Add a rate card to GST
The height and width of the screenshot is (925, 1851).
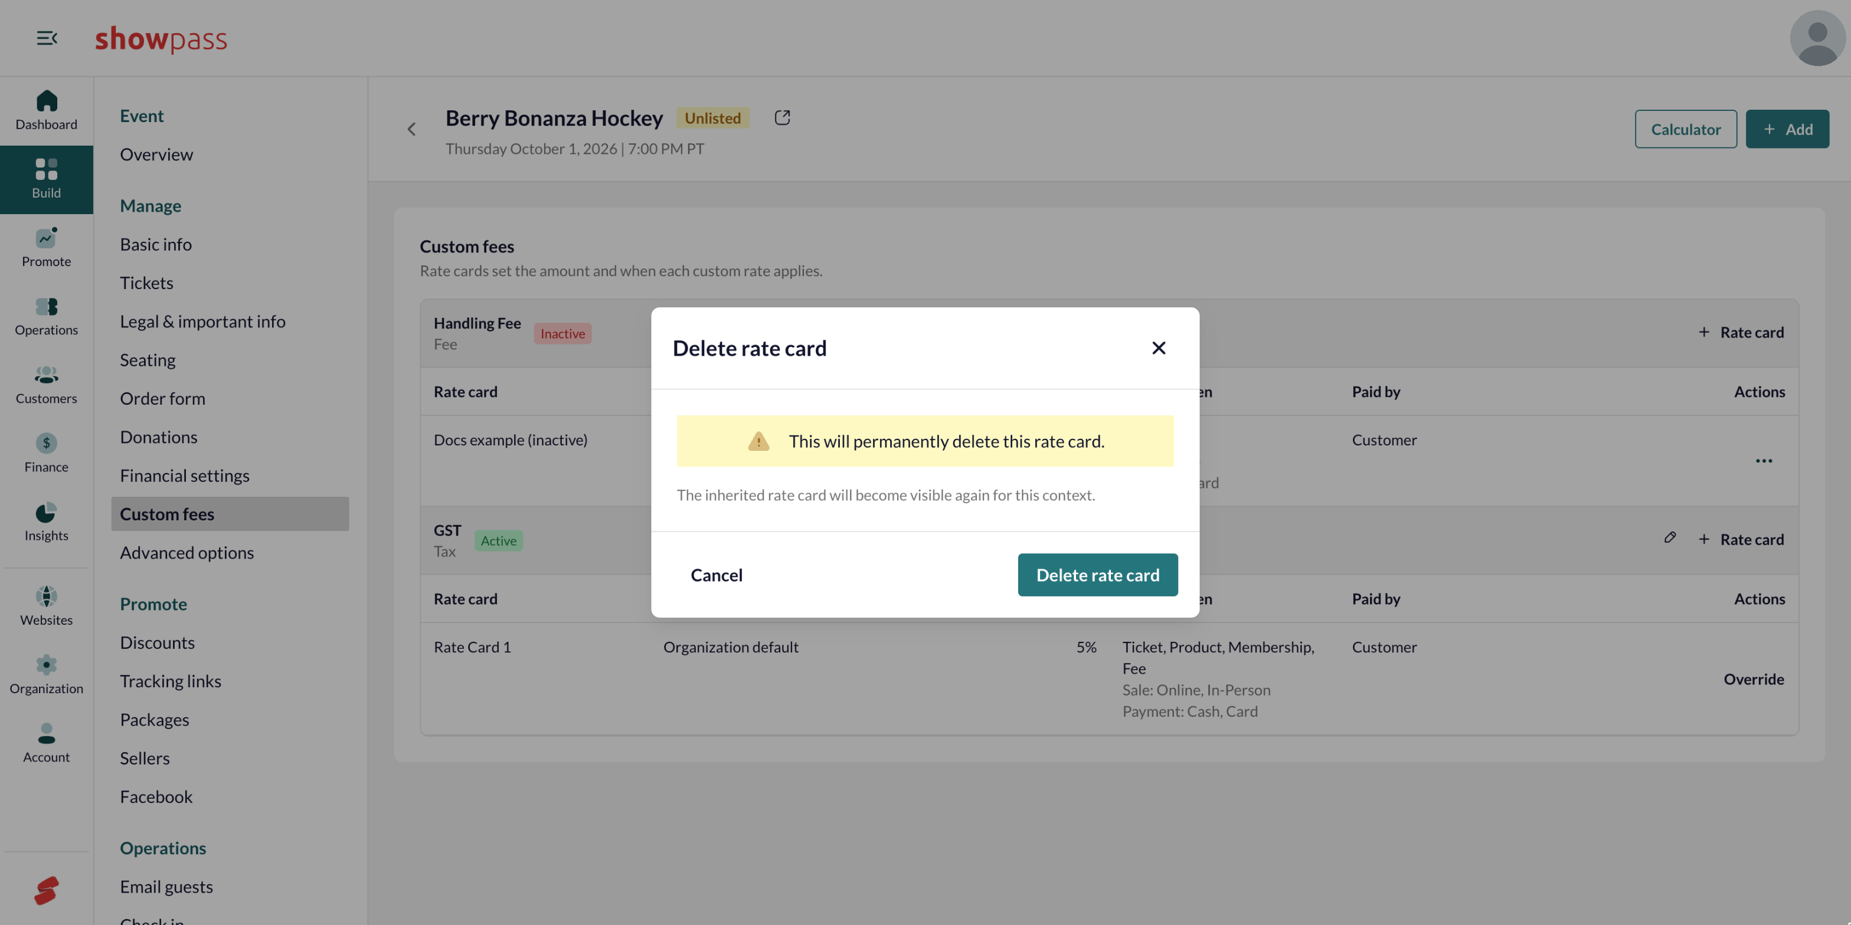click(x=1741, y=539)
